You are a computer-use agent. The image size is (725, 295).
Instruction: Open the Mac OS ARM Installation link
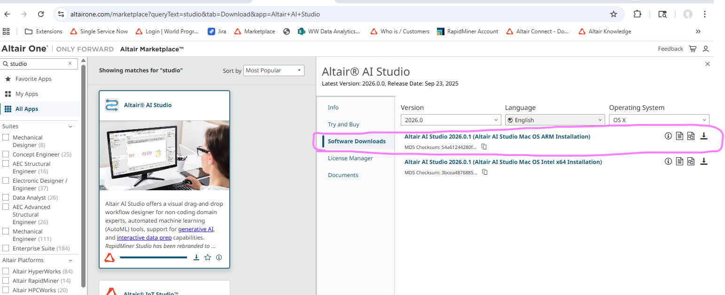coord(497,137)
